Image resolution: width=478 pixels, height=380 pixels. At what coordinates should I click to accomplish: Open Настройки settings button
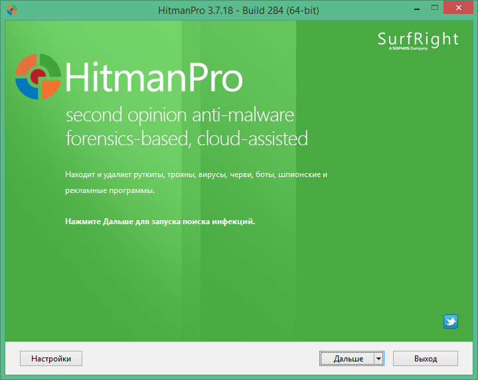click(51, 358)
